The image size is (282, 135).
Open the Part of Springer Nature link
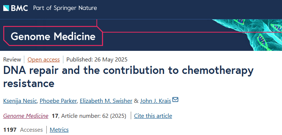[x=65, y=8]
